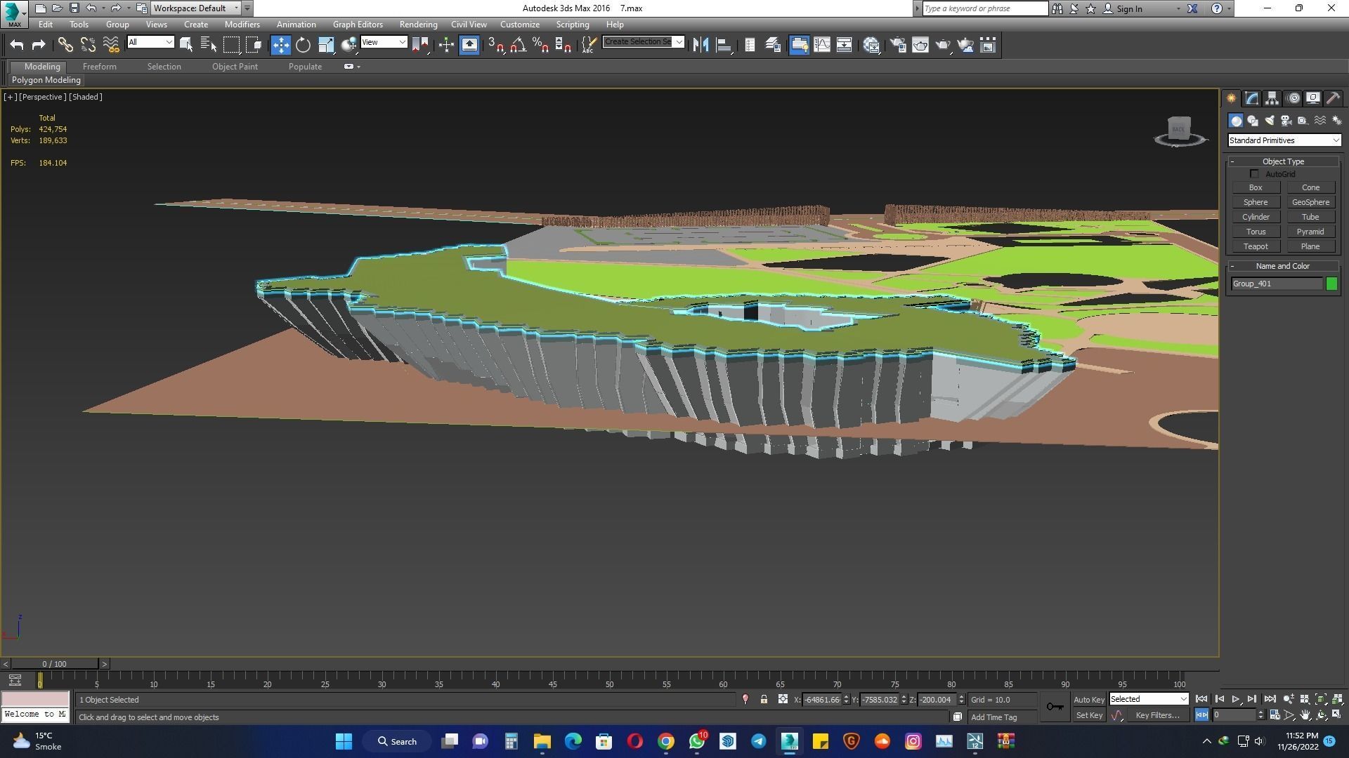The width and height of the screenshot is (1349, 758).
Task: Click the Select and Link icon
Action: pos(65,46)
